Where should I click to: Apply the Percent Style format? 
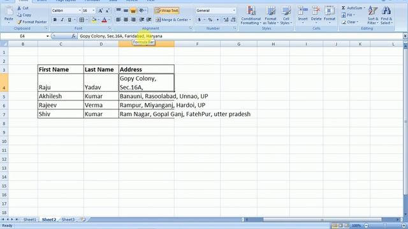[x=210, y=20]
